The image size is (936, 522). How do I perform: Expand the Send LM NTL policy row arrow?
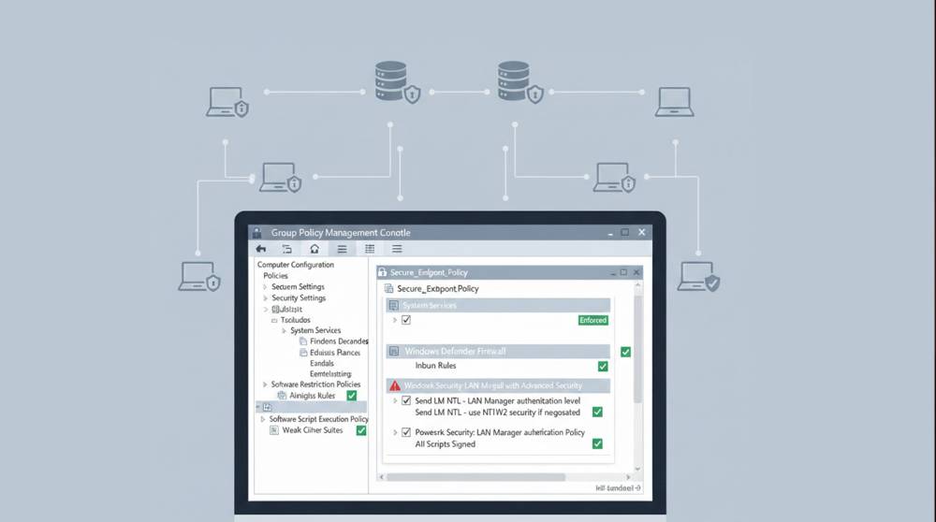point(395,401)
